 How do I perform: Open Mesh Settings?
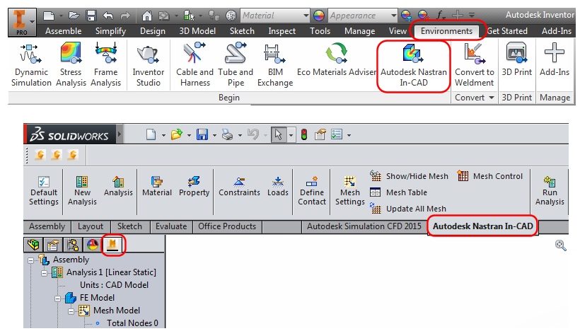pyautogui.click(x=350, y=191)
